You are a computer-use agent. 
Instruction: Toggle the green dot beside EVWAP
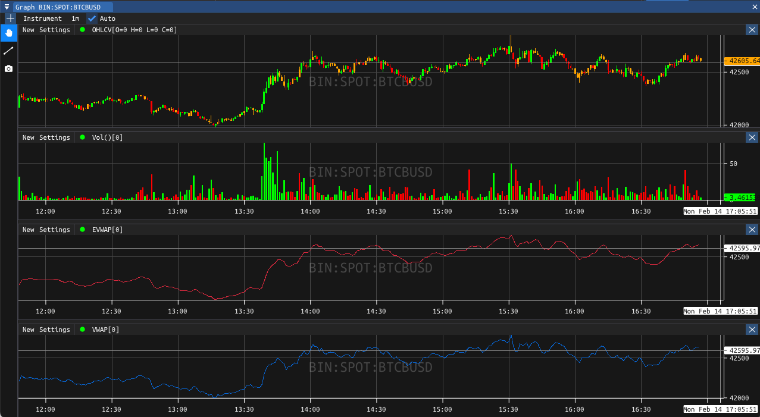pos(82,230)
